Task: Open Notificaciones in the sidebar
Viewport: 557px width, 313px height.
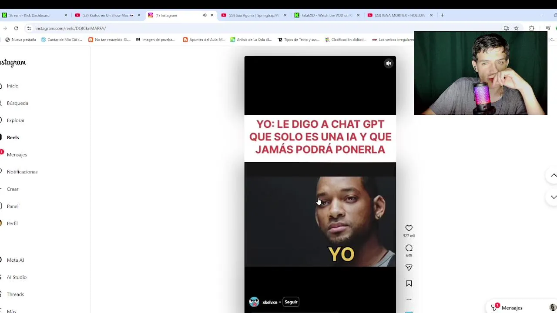Action: 22,172
